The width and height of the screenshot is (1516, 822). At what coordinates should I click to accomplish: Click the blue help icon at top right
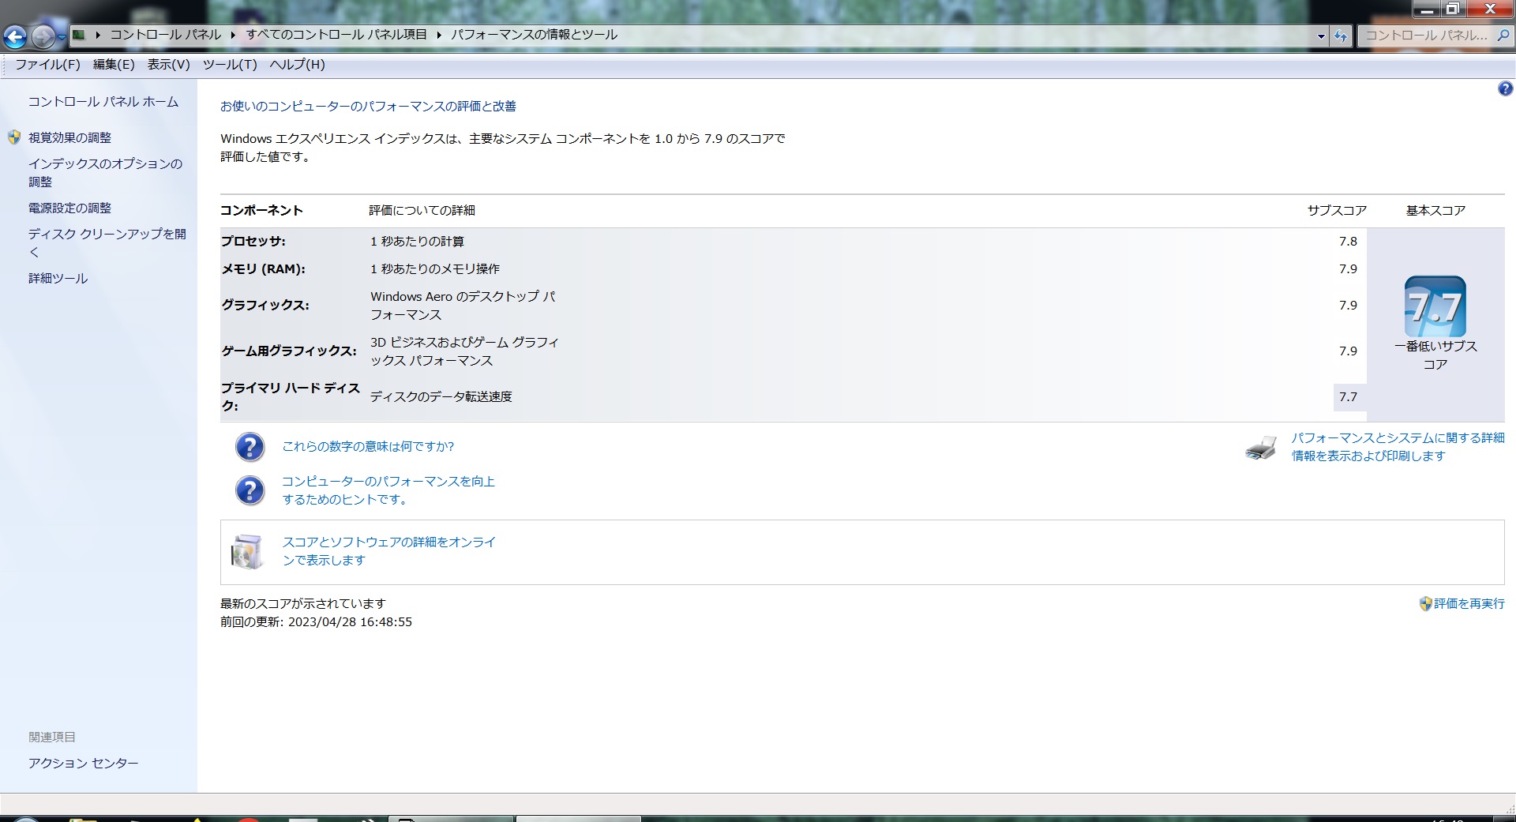pyautogui.click(x=1505, y=89)
